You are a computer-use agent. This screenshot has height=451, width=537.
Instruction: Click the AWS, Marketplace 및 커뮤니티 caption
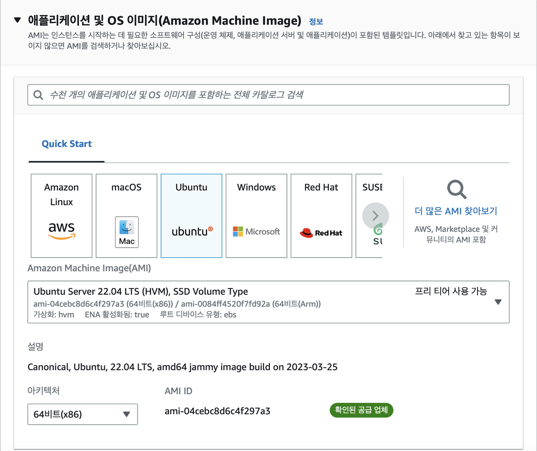point(456,234)
